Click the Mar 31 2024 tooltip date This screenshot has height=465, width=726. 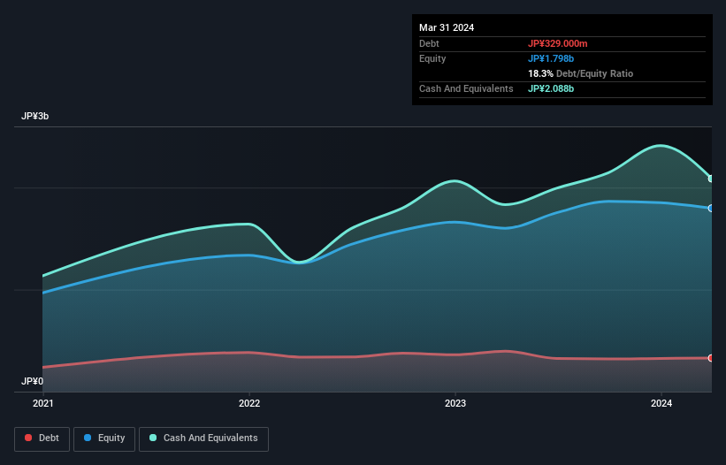447,27
